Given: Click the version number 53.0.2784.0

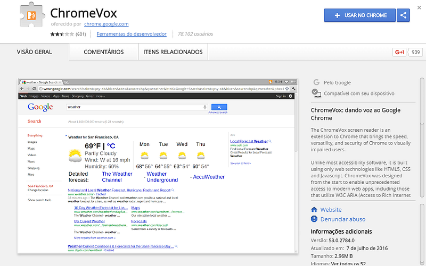Looking at the screenshot, I should click(x=341, y=241).
